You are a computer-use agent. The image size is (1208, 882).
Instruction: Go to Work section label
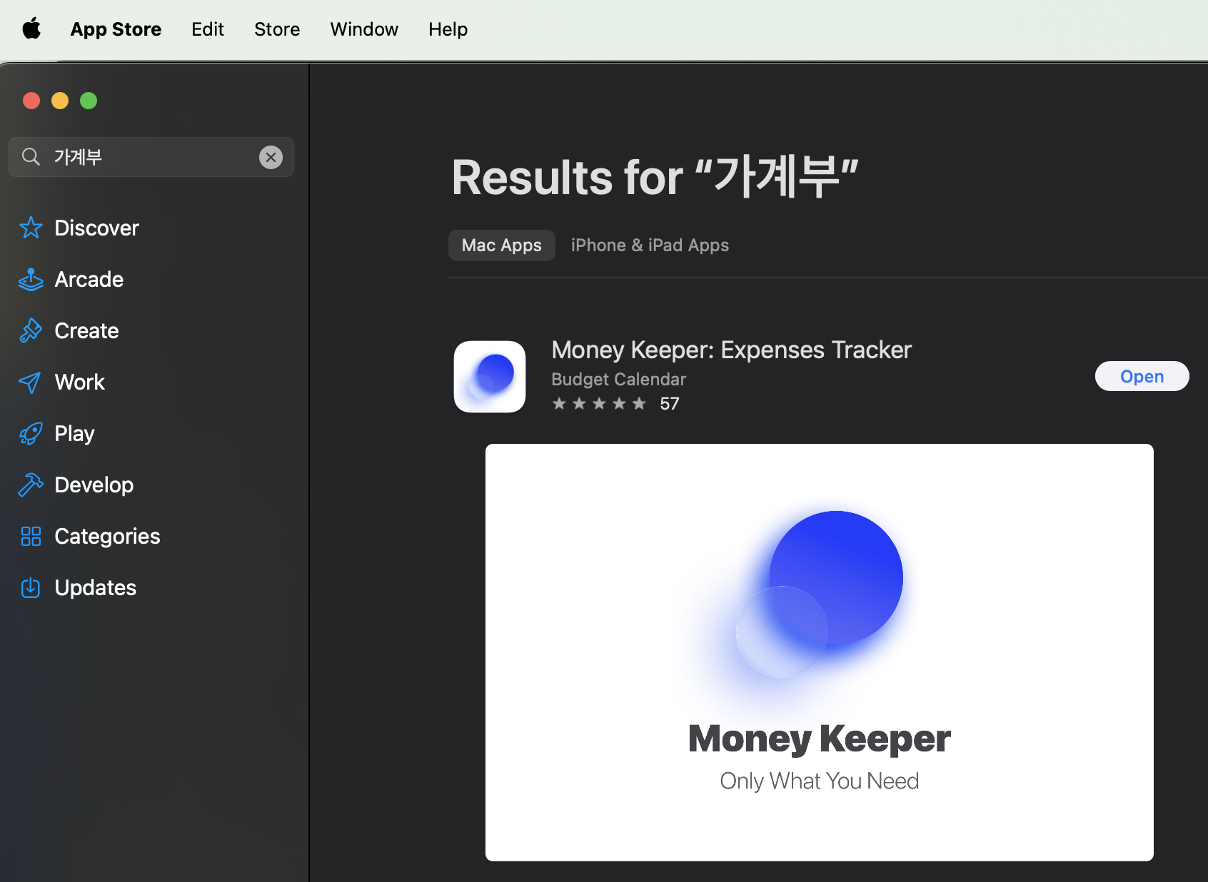79,382
